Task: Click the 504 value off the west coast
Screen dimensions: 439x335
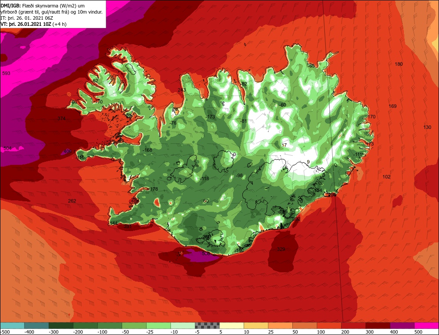Action: point(7,148)
